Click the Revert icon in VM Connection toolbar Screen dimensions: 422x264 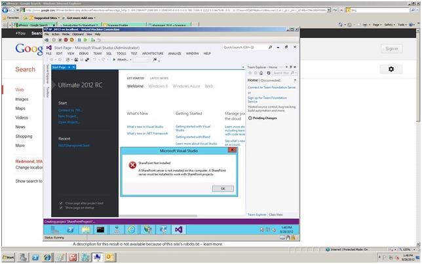click(x=99, y=40)
